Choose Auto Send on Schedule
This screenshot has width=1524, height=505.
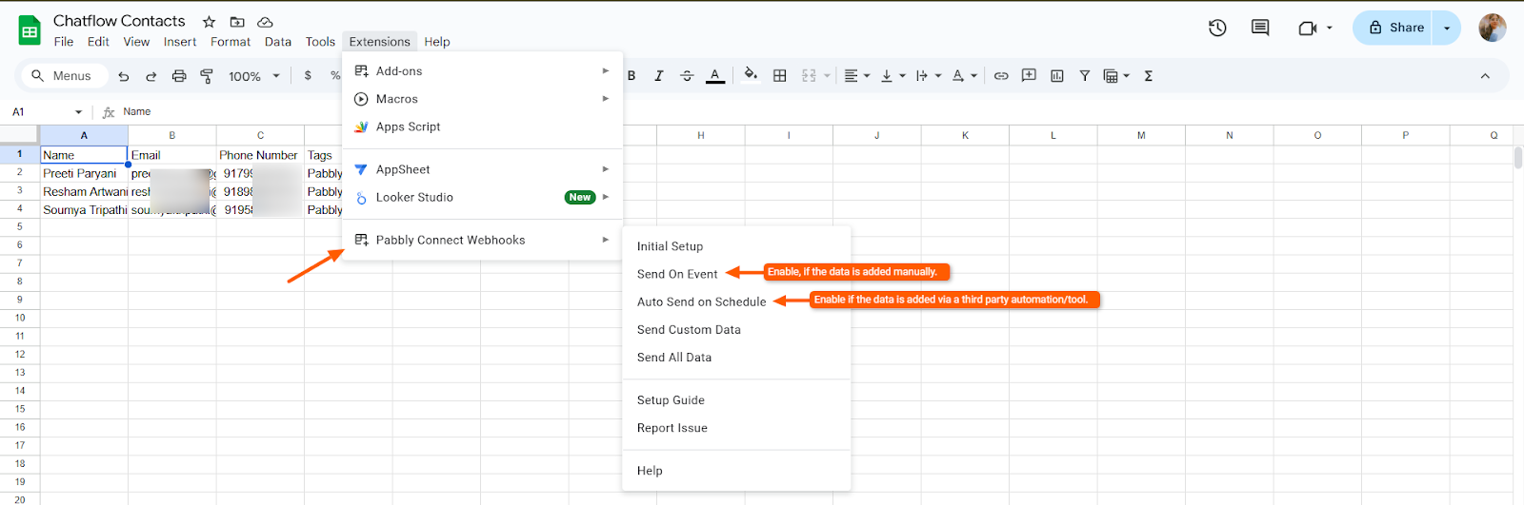point(736,301)
